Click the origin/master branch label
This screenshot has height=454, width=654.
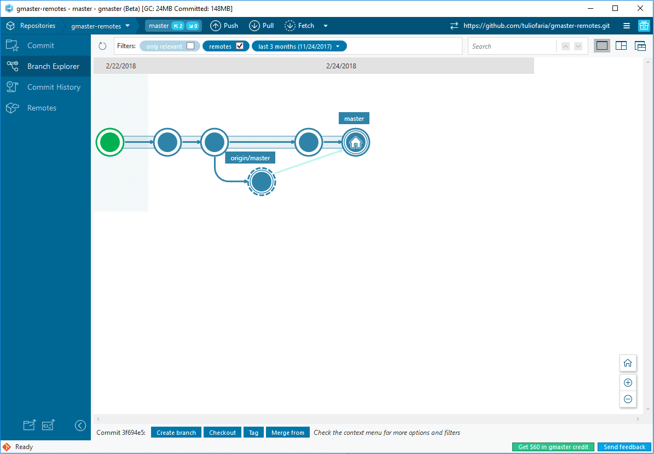pyautogui.click(x=250, y=158)
